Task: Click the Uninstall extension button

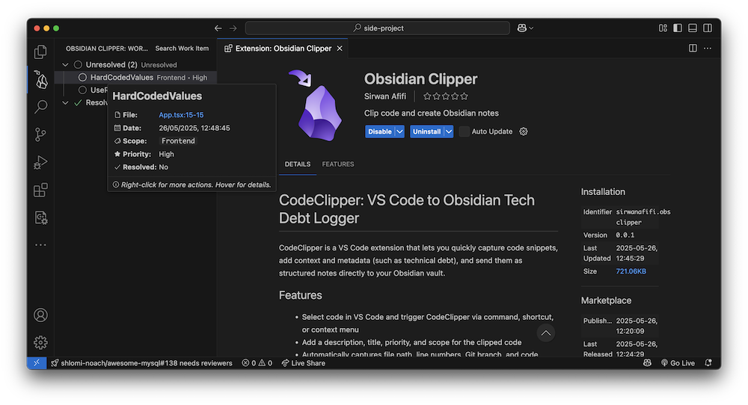Action: 426,132
